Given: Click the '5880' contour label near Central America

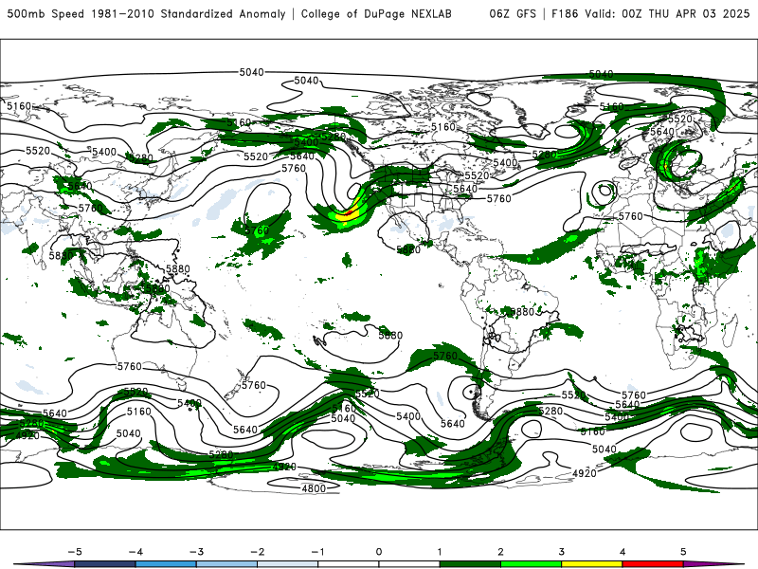Looking at the screenshot, I should pyautogui.click(x=408, y=249).
